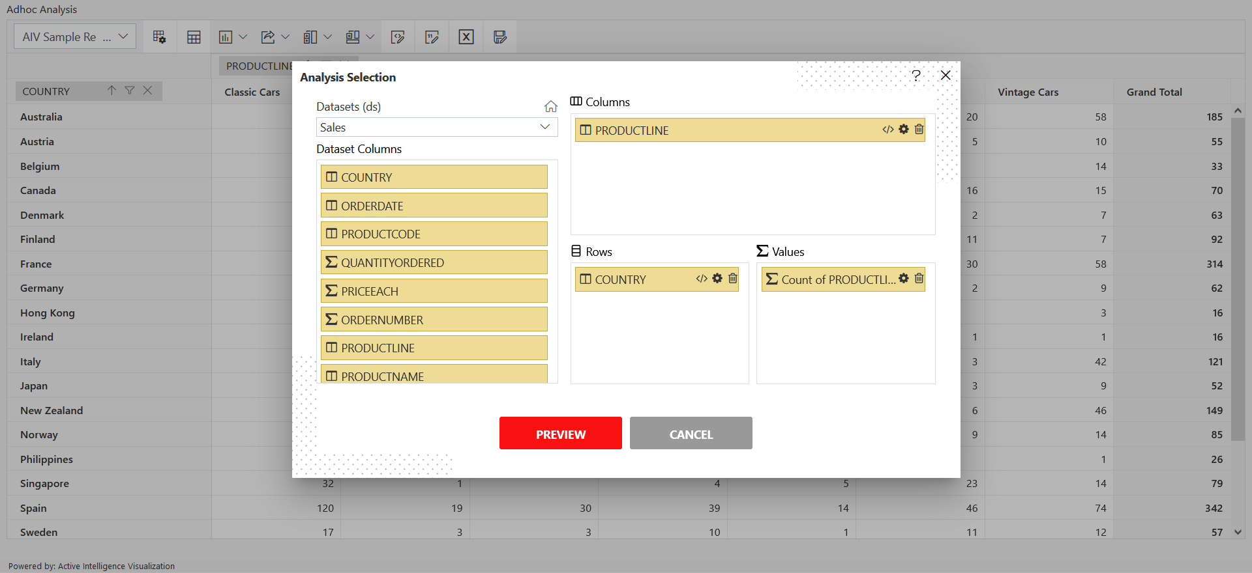Select ORDERDATE in Dataset Columns list
The width and height of the screenshot is (1252, 573).
pos(434,206)
